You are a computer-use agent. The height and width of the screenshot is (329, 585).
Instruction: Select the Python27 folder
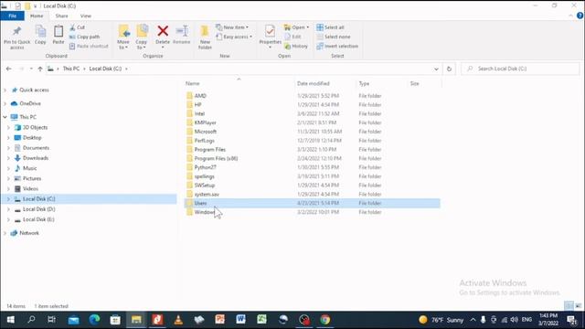(205, 167)
